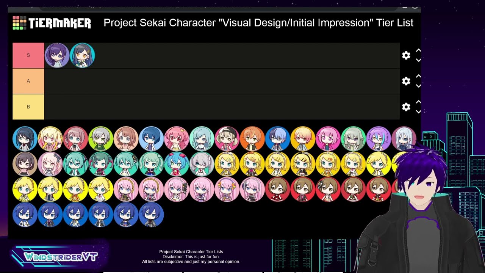Image resolution: width=485 pixels, height=273 pixels.
Task: Click the orange A tier label
Action: tap(28, 81)
